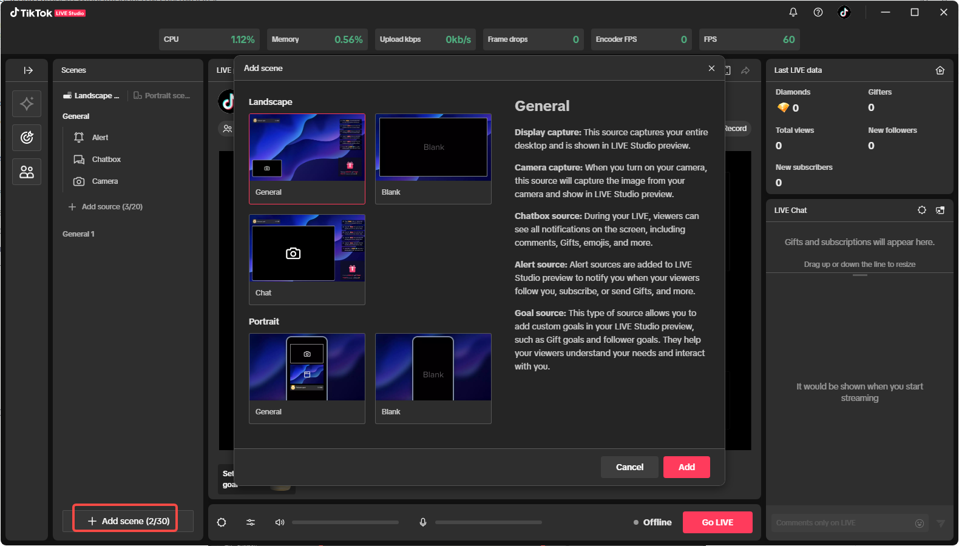Open the goal target sidebar icon
Image resolution: width=959 pixels, height=546 pixels.
click(27, 138)
